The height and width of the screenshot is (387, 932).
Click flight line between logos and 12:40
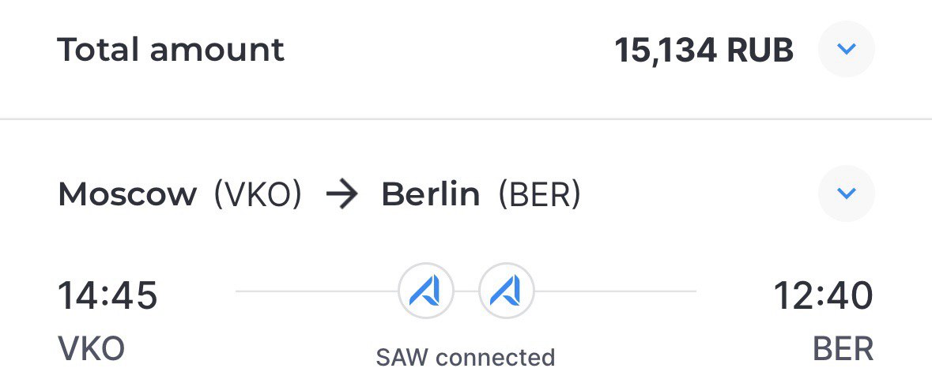point(615,291)
